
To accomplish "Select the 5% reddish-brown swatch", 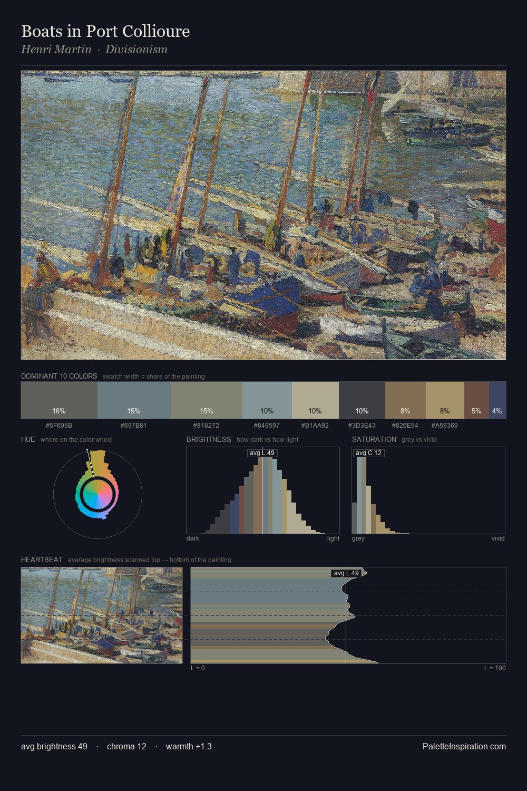I will 476,400.
